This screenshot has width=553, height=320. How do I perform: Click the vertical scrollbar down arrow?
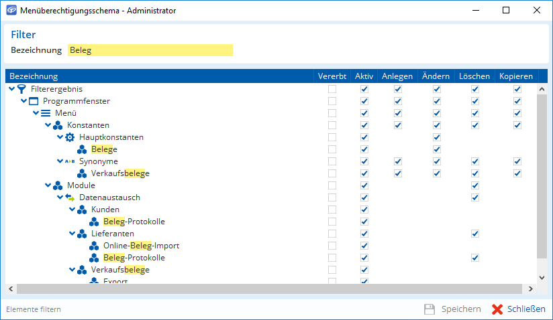(x=542, y=277)
